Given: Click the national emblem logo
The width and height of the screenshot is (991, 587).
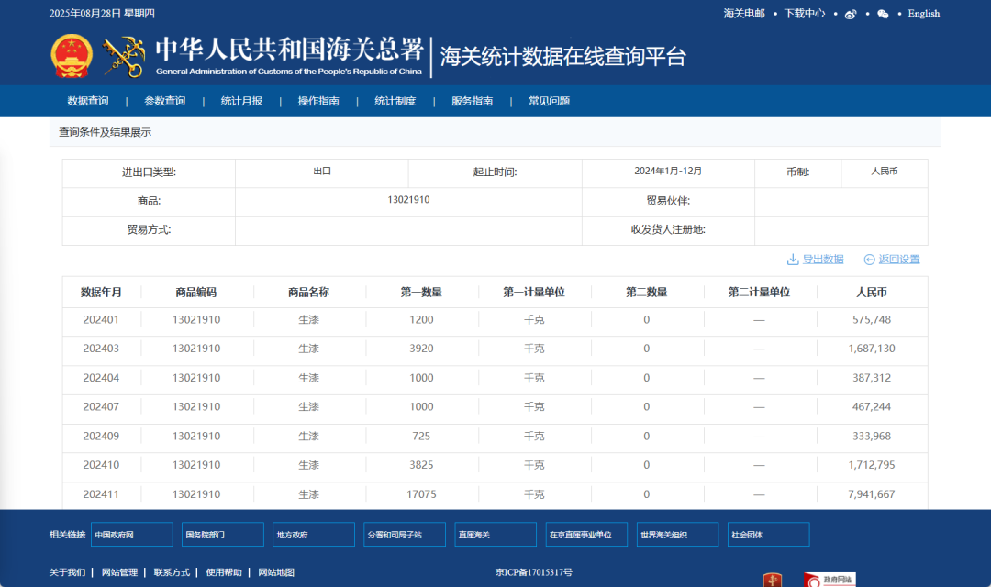Looking at the screenshot, I should coord(72,56).
